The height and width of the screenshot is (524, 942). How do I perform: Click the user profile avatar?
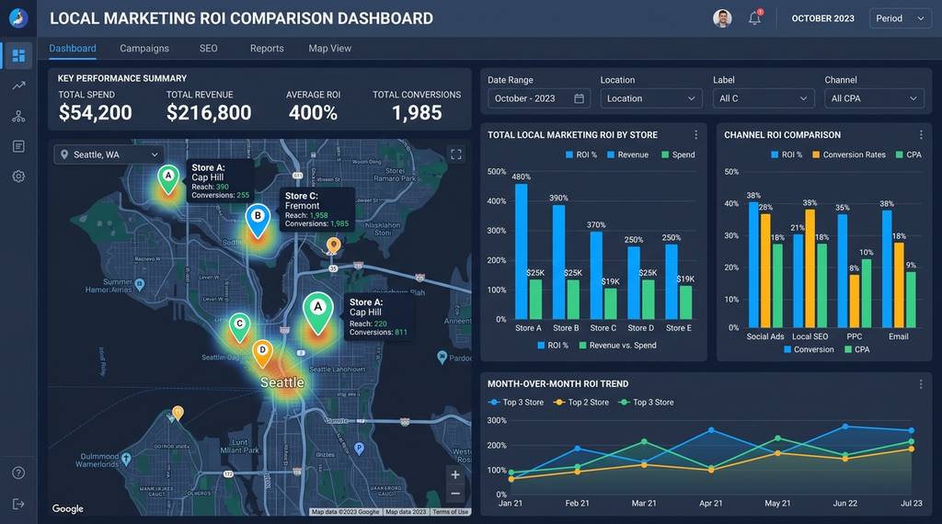[722, 18]
